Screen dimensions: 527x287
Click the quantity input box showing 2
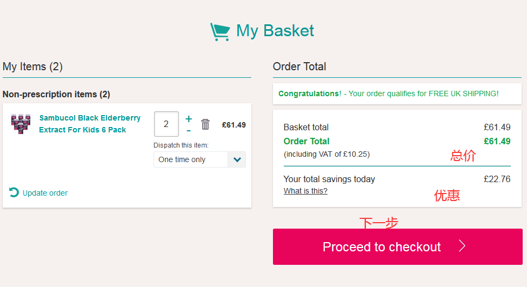pyautogui.click(x=166, y=124)
